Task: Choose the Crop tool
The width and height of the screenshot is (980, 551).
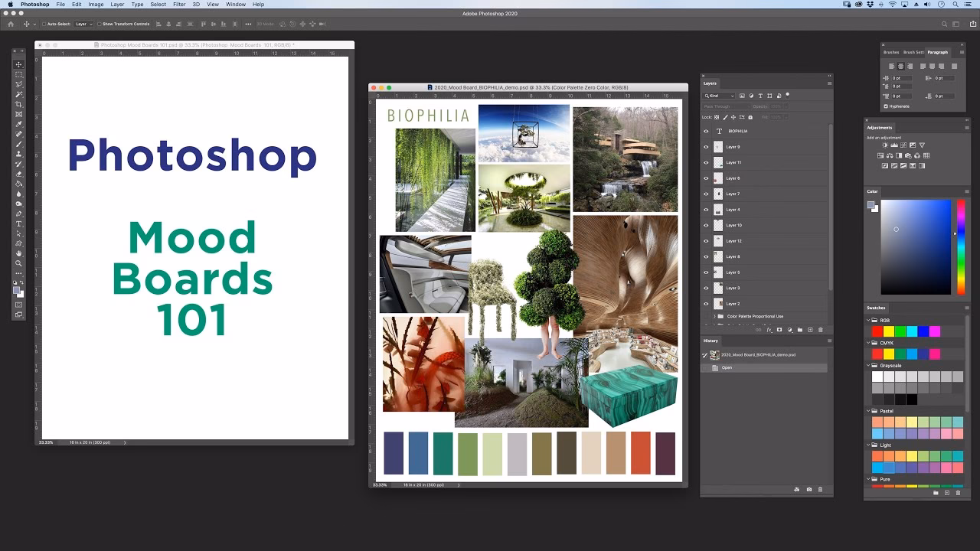Action: click(x=18, y=104)
